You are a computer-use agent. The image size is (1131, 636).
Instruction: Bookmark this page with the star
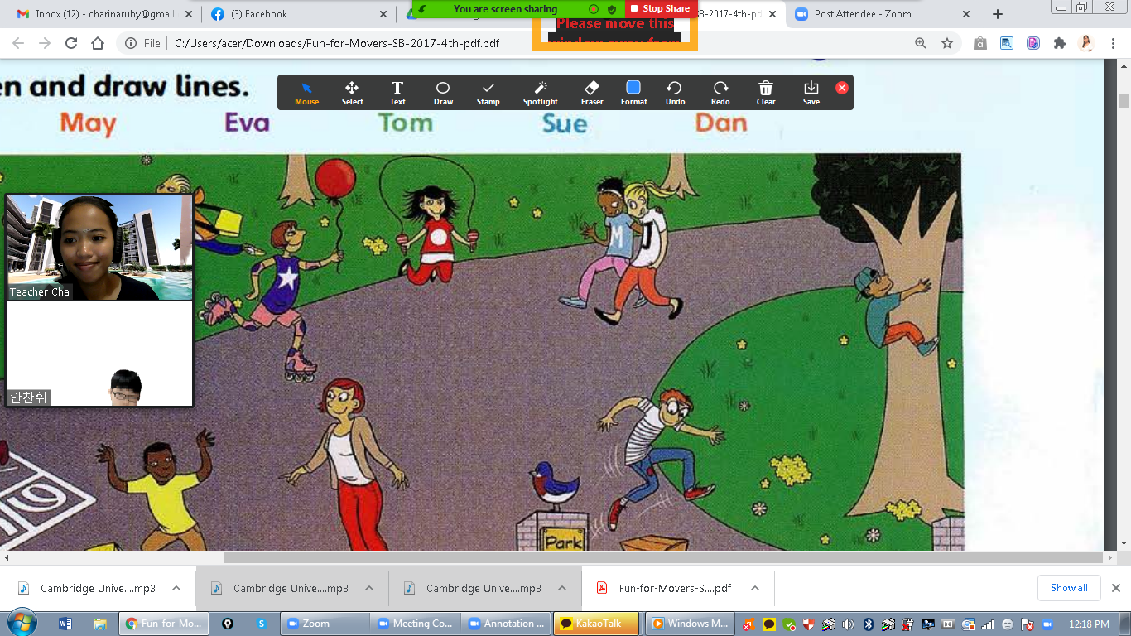[947, 43]
